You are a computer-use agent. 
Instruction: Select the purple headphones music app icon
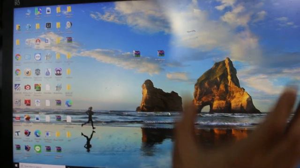(58, 72)
